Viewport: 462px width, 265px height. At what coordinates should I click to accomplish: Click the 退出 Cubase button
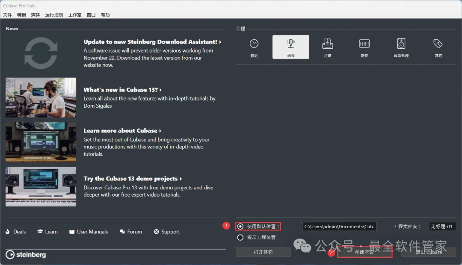pyautogui.click(x=429, y=252)
